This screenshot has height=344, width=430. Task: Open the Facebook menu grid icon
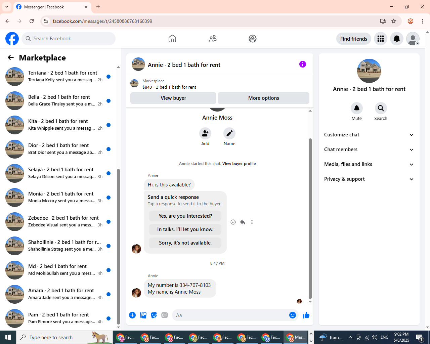[381, 39]
